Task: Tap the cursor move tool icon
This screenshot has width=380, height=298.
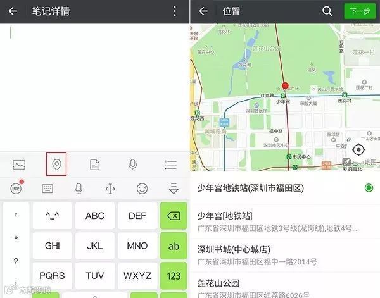Action: point(110,189)
